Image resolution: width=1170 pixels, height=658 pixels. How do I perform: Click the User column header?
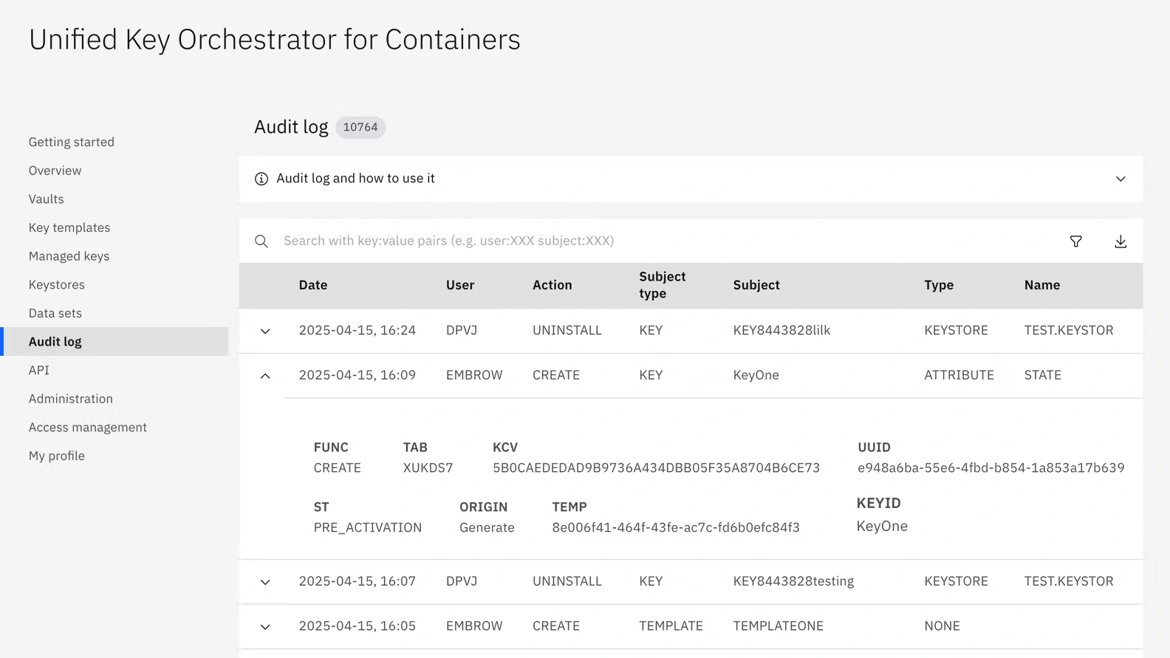(460, 285)
